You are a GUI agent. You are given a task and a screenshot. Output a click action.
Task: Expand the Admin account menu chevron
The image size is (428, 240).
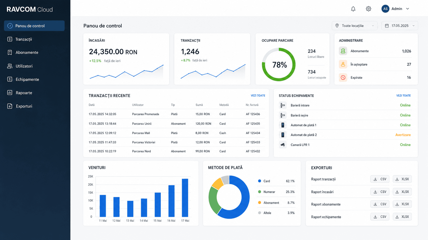point(408,9)
